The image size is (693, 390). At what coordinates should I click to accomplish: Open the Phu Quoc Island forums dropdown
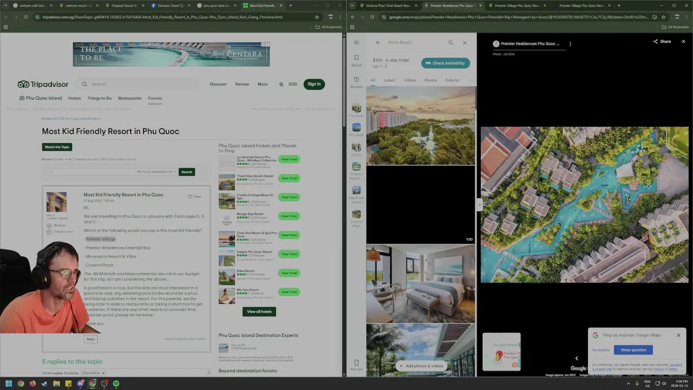point(156,172)
